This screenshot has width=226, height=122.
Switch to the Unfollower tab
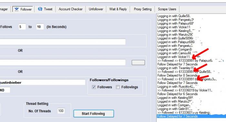(x=96, y=9)
